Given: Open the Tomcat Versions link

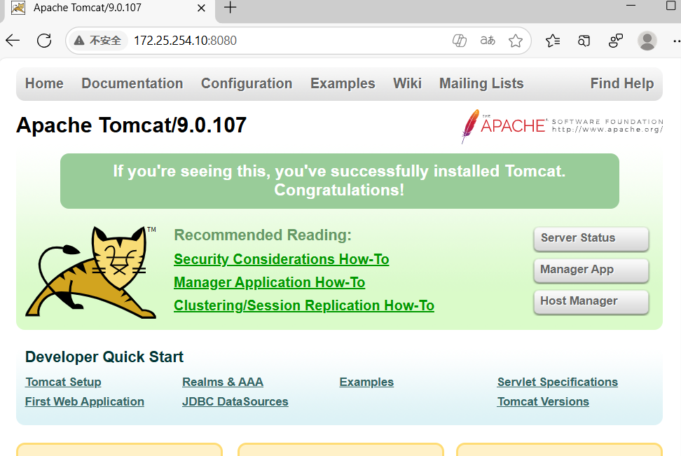Looking at the screenshot, I should (543, 401).
